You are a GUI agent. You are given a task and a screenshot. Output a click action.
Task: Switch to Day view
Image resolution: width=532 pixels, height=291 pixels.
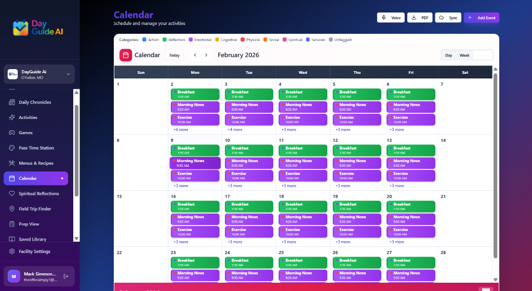pos(448,55)
